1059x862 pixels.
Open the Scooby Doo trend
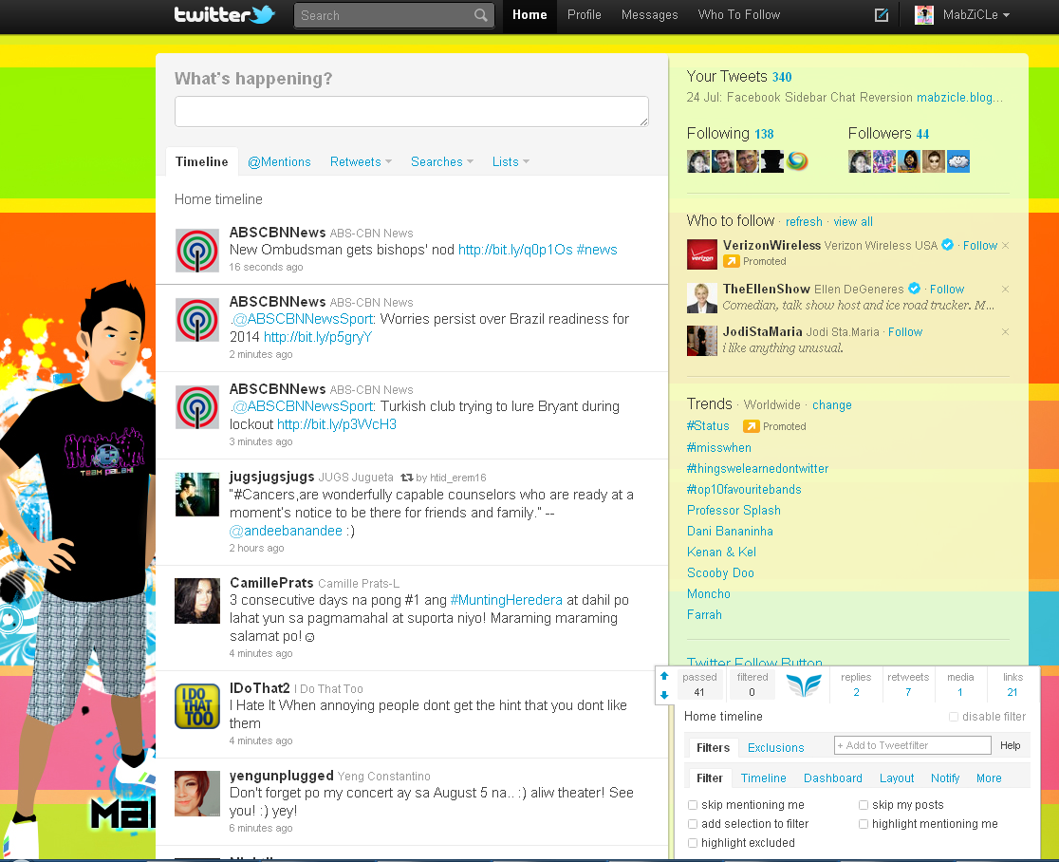[720, 573]
